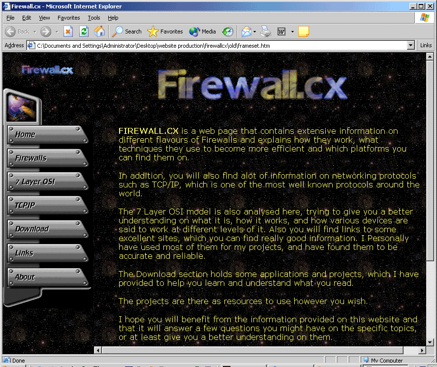Open the Favorites pane star icon
437x367 pixels.
point(165,31)
